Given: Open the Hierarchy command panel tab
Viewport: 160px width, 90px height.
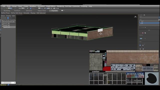Looking at the screenshot, I should point(142,15).
